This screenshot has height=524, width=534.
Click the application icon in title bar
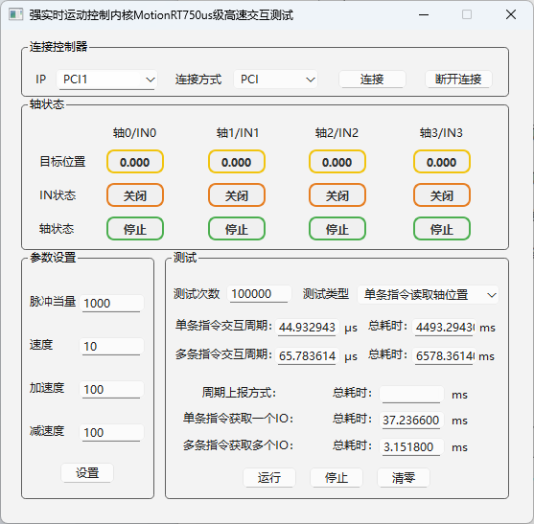(x=15, y=14)
